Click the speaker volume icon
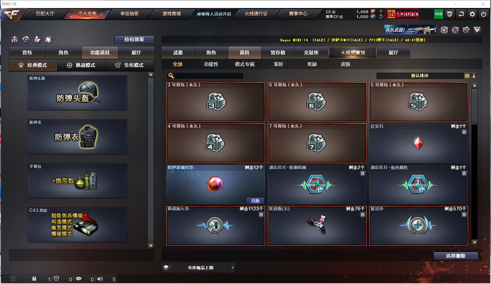 click(100, 279)
